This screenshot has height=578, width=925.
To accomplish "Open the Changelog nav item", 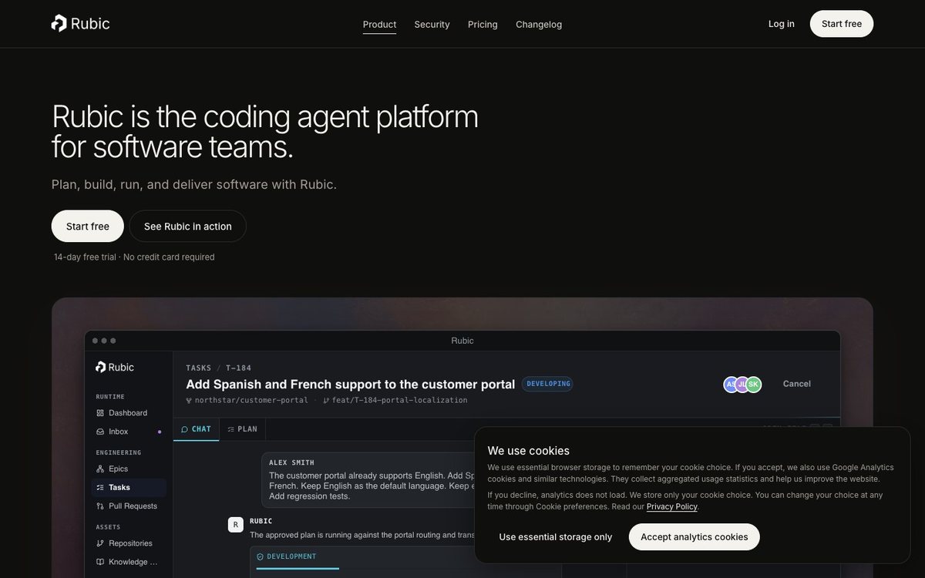I will point(539,24).
